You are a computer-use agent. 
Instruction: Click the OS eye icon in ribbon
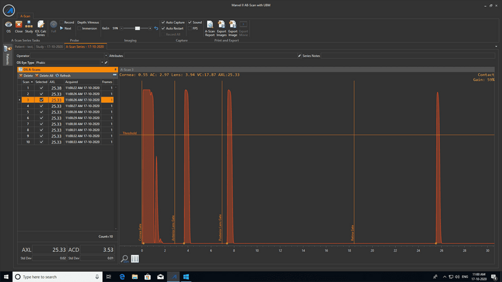(x=8, y=25)
